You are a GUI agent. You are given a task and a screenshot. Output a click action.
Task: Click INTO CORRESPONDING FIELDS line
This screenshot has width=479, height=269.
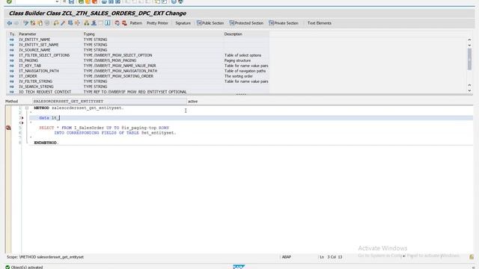[115, 133]
